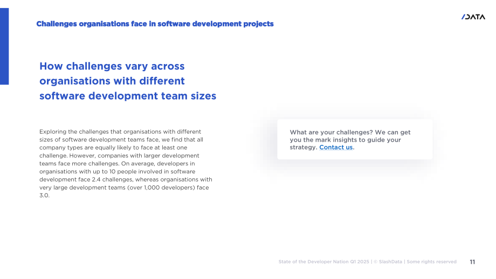Click the header title about challenges organisations face
496x279 pixels.
tap(155, 24)
